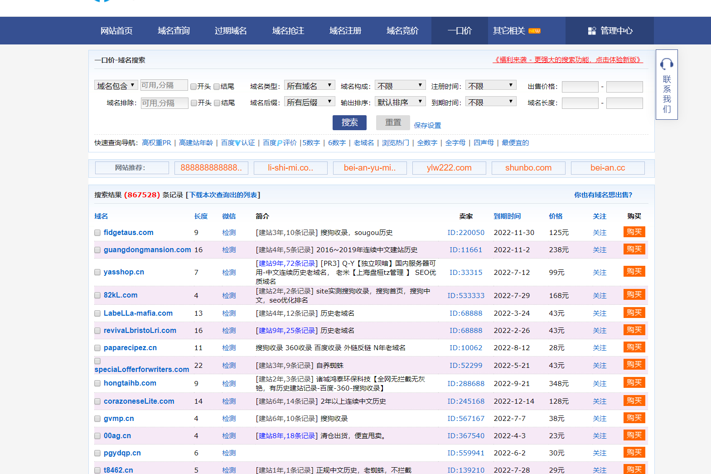
Task: Click the 购买 button for 00ag.cn
Action: 634,435
